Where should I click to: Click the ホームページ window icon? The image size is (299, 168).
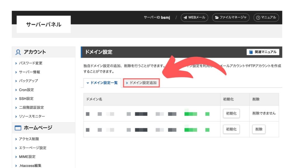(18, 128)
